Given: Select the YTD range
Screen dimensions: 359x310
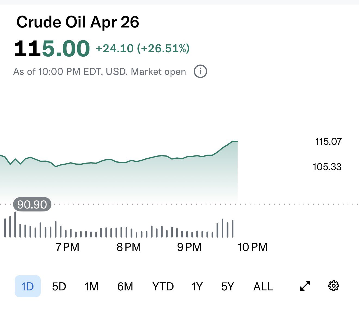Looking at the screenshot, I should point(163,286).
